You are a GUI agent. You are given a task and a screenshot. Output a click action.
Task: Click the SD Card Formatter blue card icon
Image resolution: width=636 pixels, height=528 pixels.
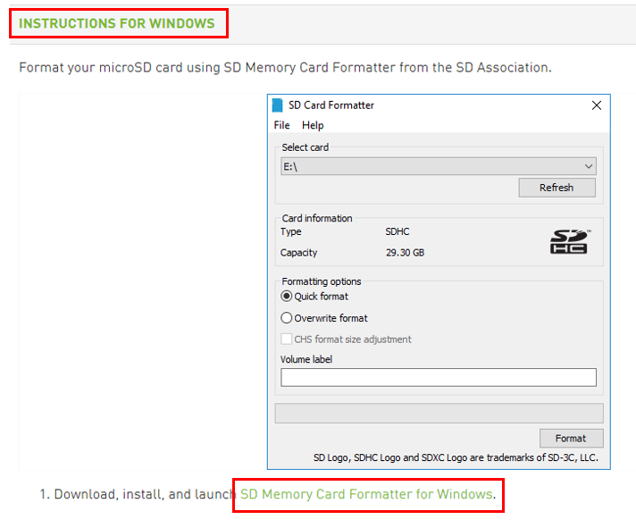[x=278, y=105]
